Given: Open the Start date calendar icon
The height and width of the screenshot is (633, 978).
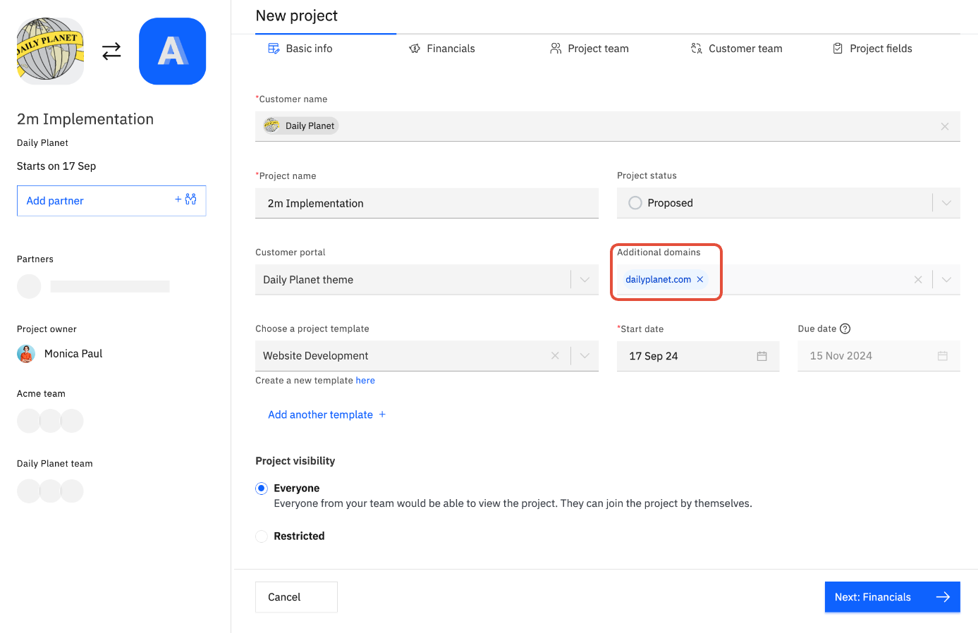Looking at the screenshot, I should point(762,356).
